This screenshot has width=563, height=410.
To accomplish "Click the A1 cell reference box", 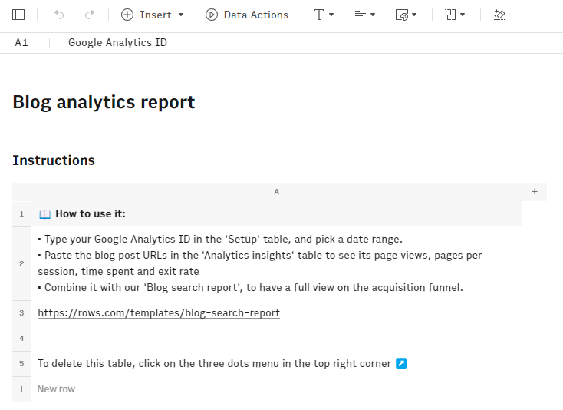I will point(21,43).
